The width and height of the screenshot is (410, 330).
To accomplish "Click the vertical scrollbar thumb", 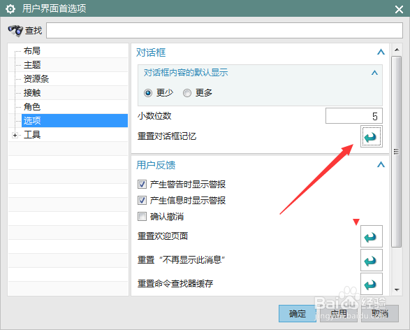I will click(397, 152).
